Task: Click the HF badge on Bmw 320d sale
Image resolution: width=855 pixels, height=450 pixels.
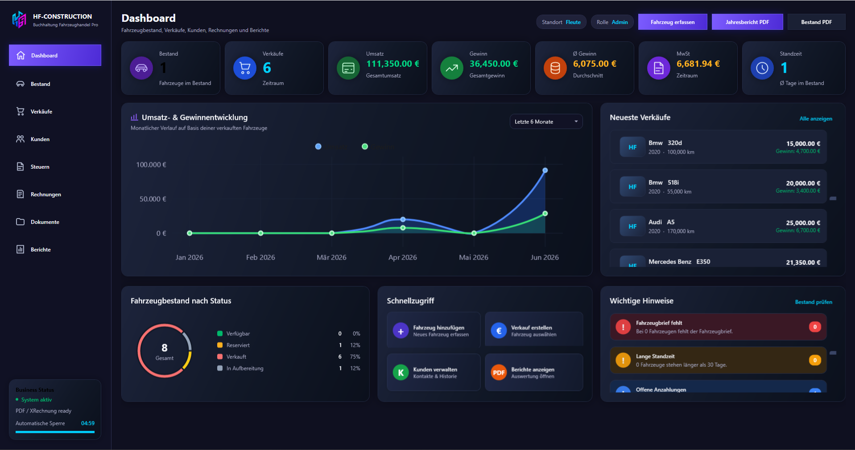Action: pos(632,147)
